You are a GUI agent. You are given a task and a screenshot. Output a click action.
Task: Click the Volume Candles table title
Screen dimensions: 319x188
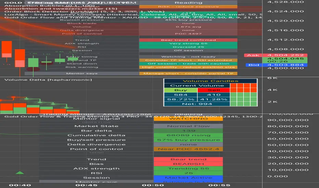tap(210, 81)
